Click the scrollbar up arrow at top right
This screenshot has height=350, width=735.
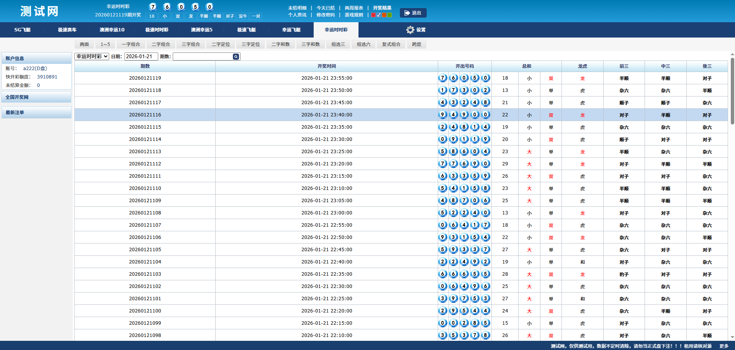coord(732,55)
